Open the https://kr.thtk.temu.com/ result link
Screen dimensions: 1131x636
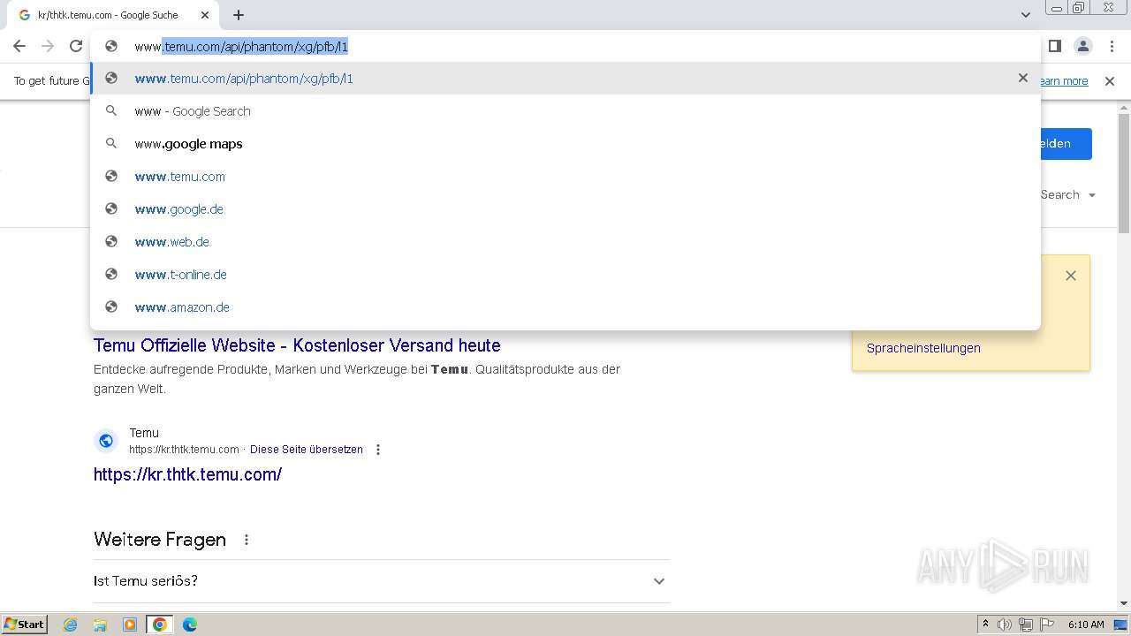187,474
